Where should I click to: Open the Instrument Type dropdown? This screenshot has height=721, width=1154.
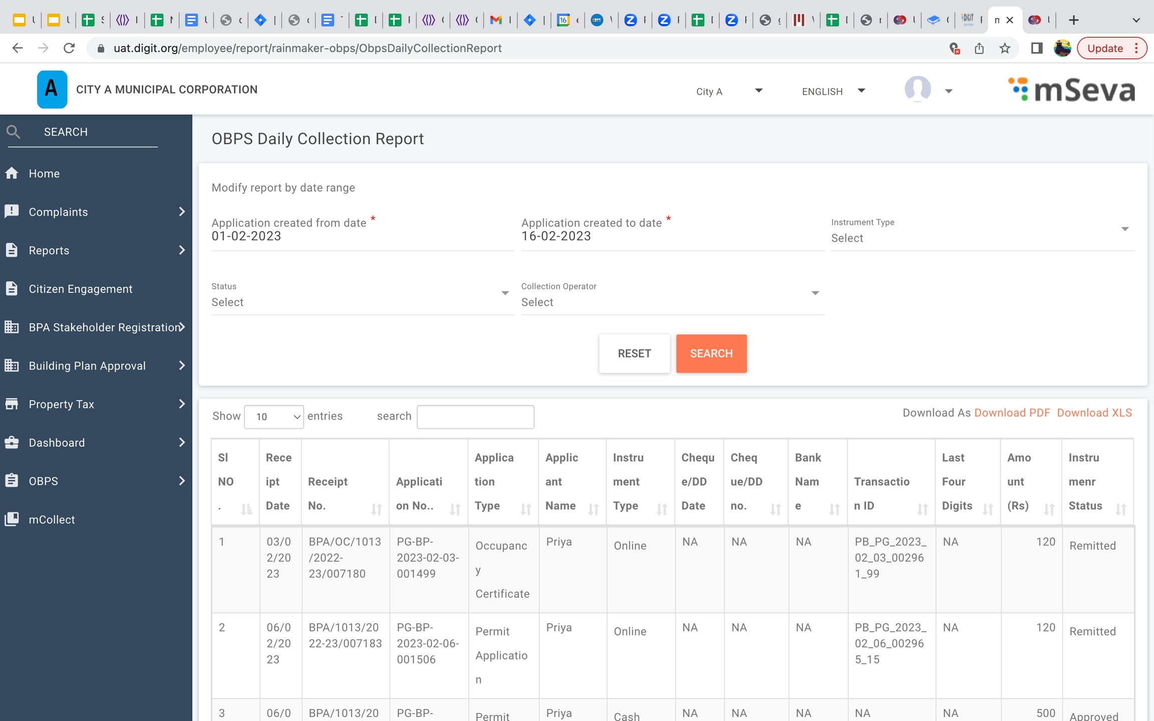pyautogui.click(x=982, y=237)
